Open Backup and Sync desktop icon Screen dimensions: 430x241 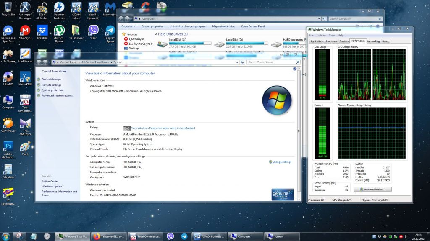(8, 33)
